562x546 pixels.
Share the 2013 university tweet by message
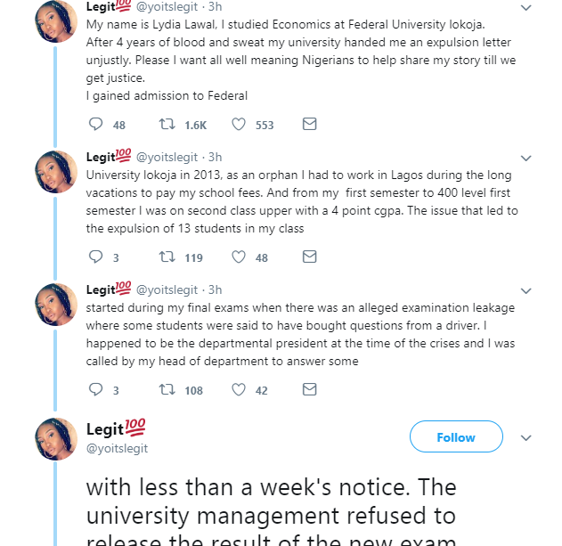[309, 257]
